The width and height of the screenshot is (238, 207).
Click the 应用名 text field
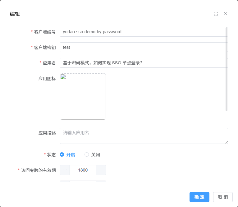[143, 63]
